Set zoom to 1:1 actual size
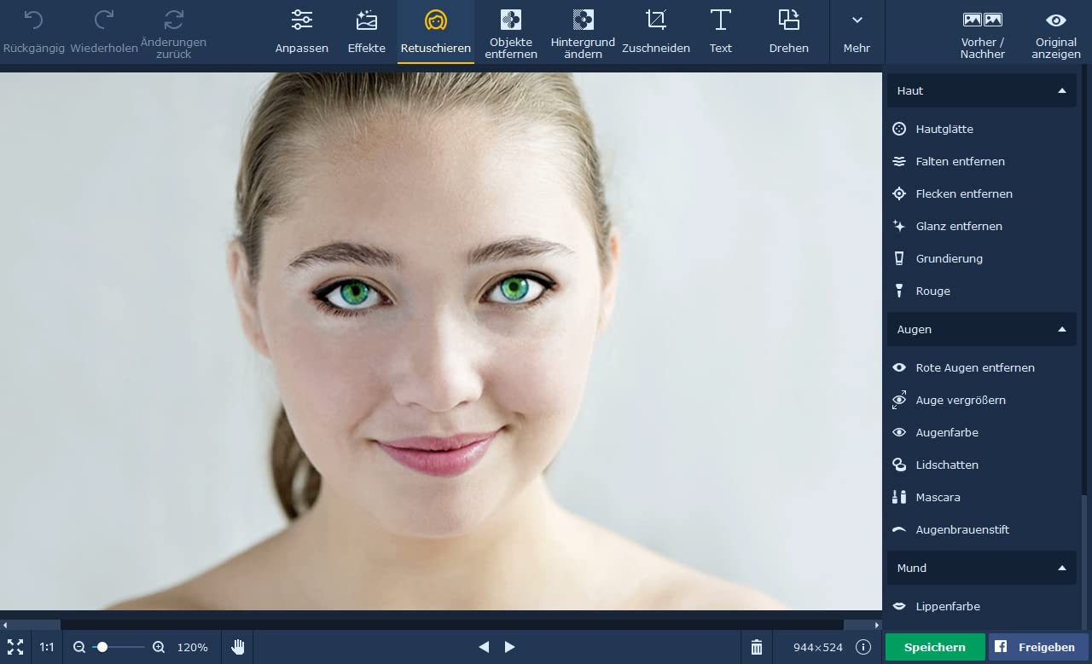 47,647
